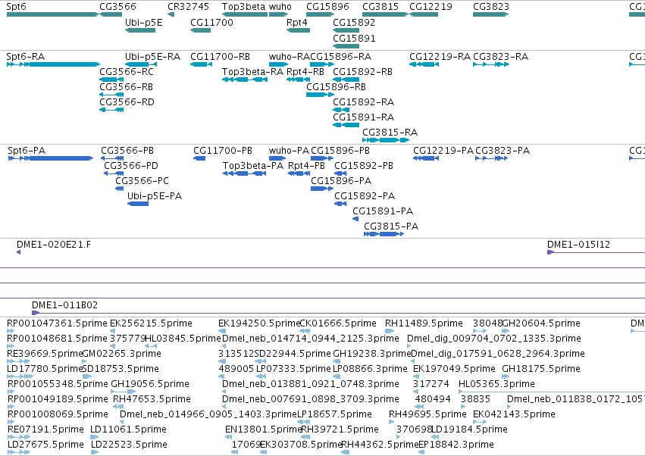Select the CG3566-PB protein label
This screenshot has width=645, height=456.
pos(127,151)
